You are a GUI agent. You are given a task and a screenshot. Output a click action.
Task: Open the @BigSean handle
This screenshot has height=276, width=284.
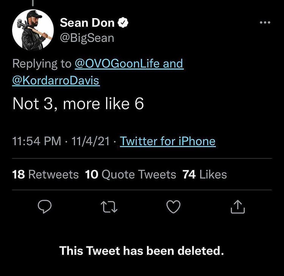[x=87, y=38]
